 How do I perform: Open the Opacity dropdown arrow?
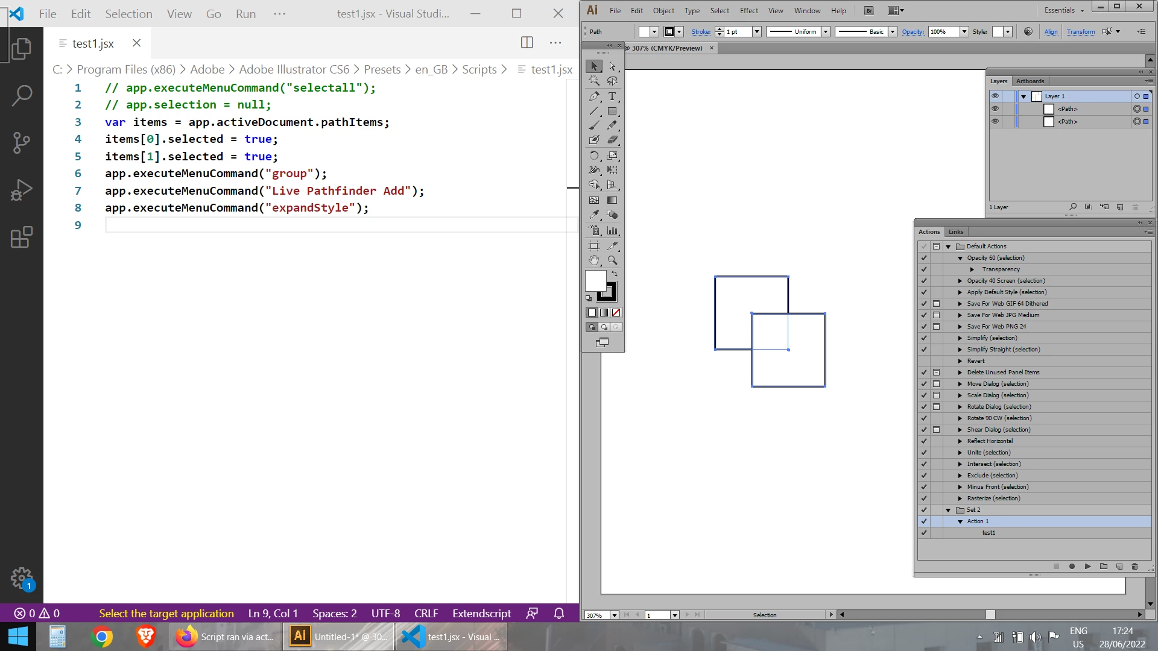tap(964, 32)
